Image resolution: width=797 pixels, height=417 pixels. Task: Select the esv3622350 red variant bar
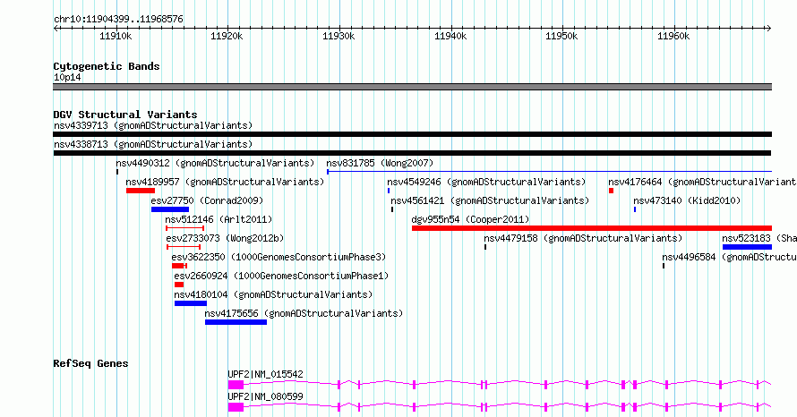(x=179, y=266)
